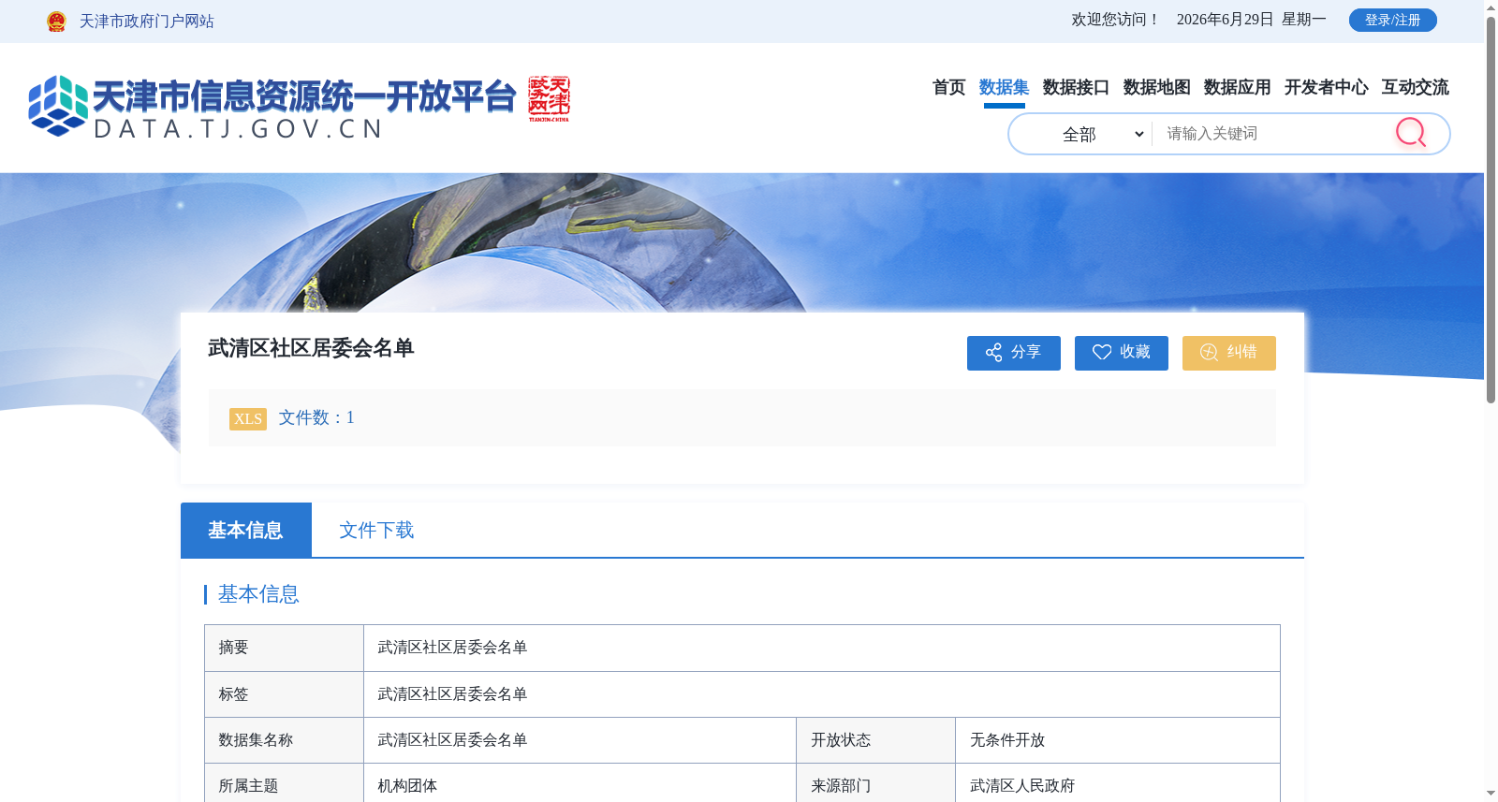Click the national emblem icon beside 天津市政府门户网站
Screen dimensions: 1498x802
coord(56,22)
